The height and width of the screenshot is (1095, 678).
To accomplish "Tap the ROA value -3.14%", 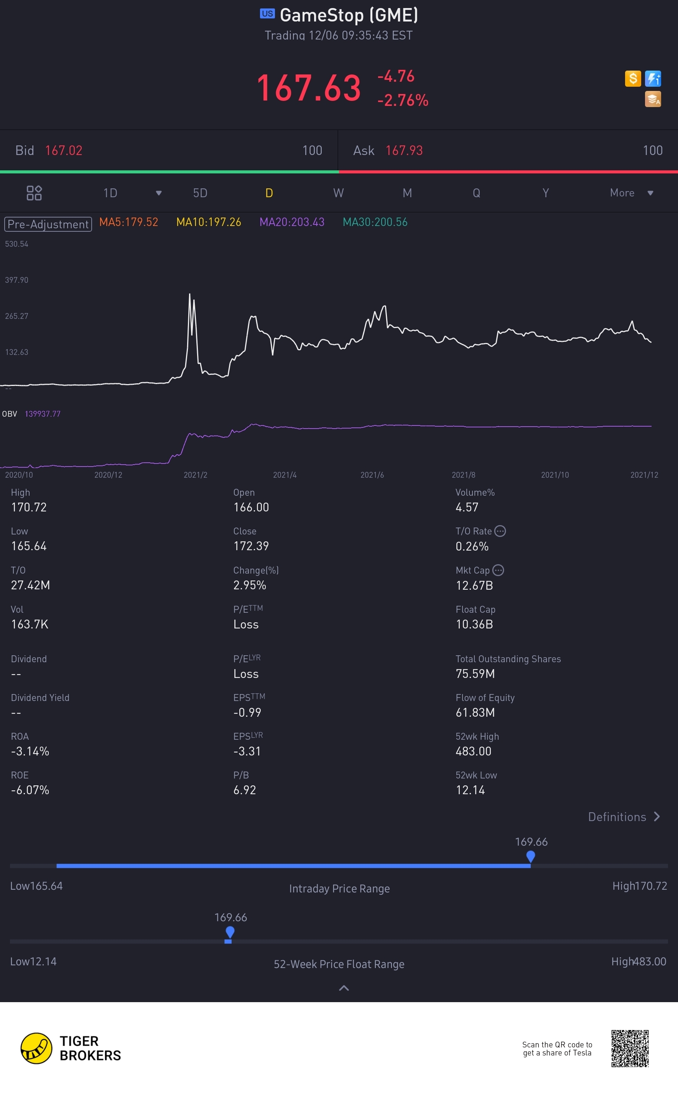I will 30,751.
